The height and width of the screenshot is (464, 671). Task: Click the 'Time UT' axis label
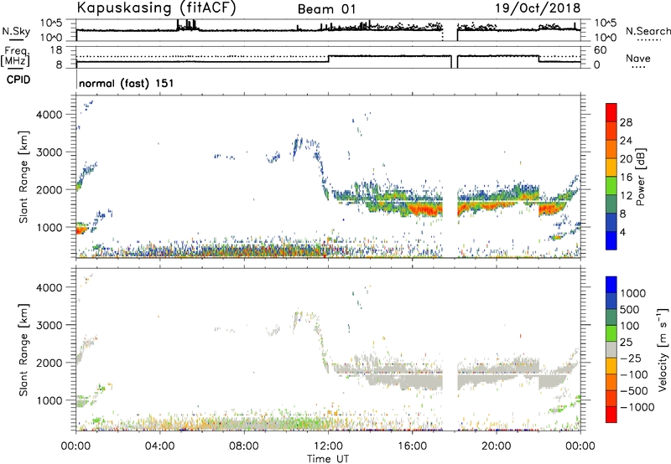pos(328,459)
